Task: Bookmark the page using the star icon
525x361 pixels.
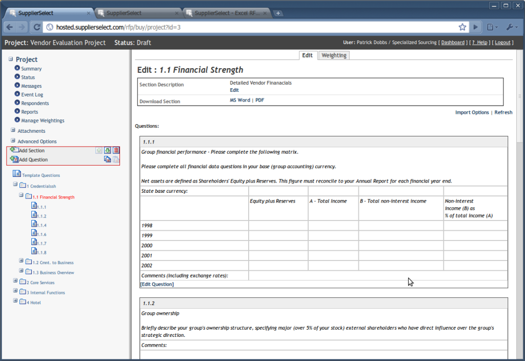Action: pyautogui.click(x=462, y=27)
